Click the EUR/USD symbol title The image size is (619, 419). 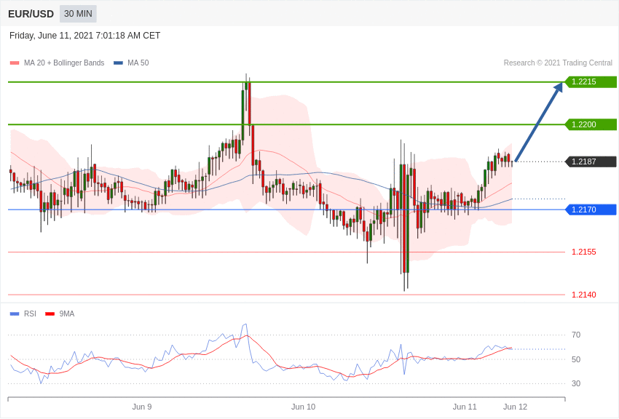(31, 15)
